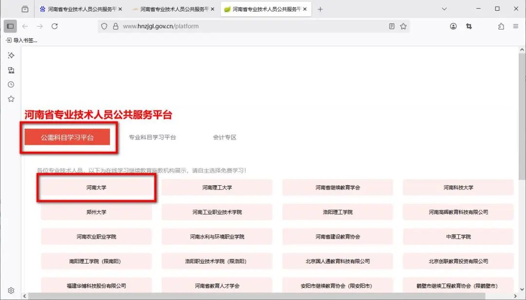Choose 河南高辉教育科技有限公司
This screenshot has height=300, width=526.
pos(458,212)
